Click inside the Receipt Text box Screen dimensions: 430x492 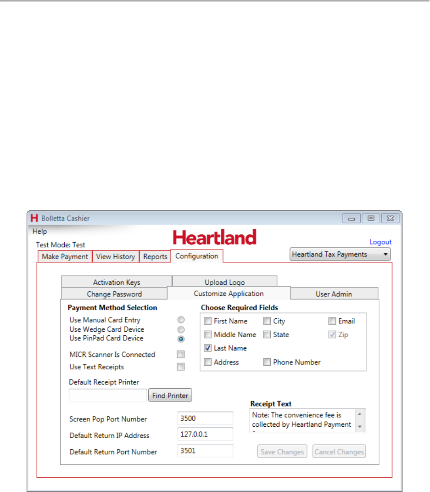tap(302, 420)
